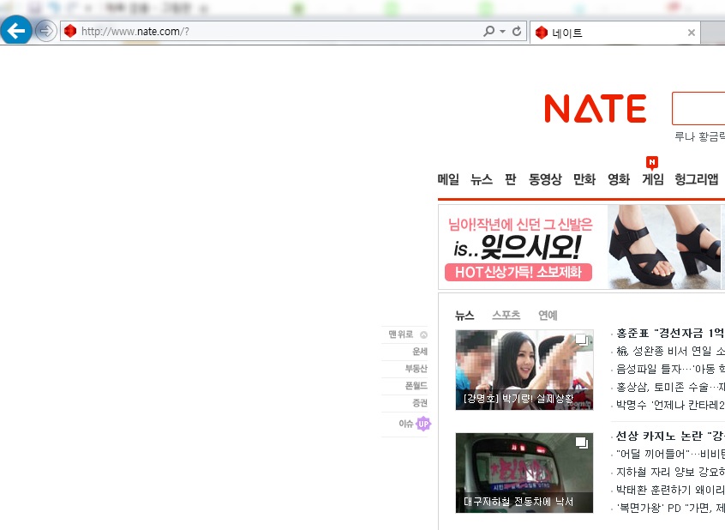Open the 대구지하철 전동차에 낙서 thumbnail

pyautogui.click(x=524, y=473)
